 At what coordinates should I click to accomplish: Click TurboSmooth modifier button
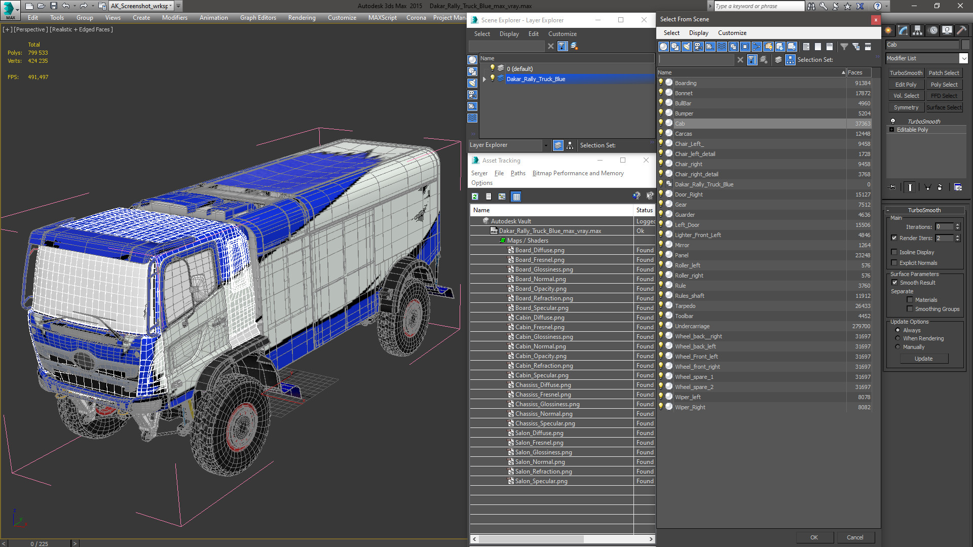point(906,73)
